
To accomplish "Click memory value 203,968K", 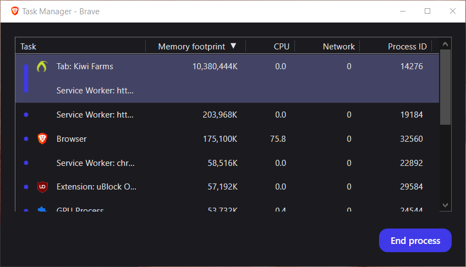I will (220, 115).
